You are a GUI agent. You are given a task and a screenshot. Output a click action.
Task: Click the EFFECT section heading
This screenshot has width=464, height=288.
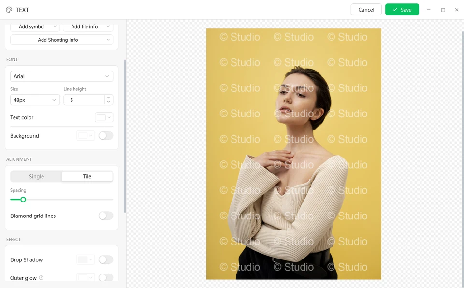click(x=14, y=239)
